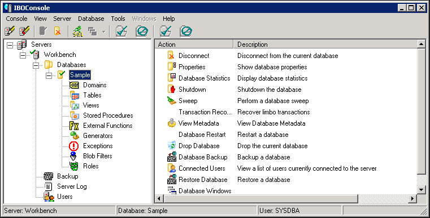Select the Servers root icon in tree
This screenshot has width=430, height=218.
pos(21,45)
